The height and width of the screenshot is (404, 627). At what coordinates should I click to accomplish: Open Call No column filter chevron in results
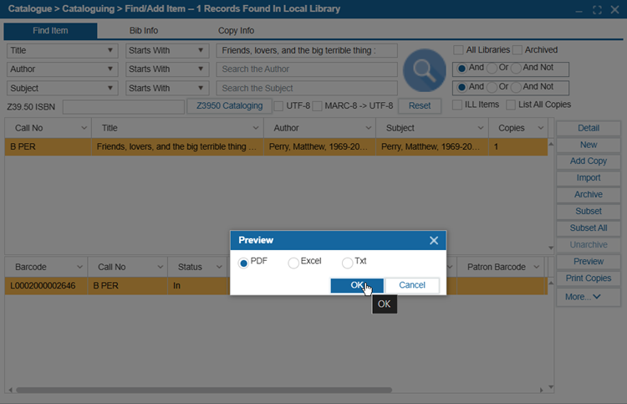[84, 128]
